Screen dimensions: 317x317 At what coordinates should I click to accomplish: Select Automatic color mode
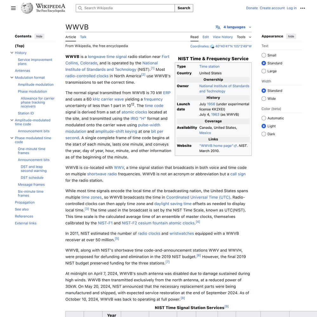coord(264,118)
